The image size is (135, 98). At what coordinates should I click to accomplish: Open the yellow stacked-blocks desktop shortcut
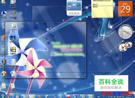13,50
